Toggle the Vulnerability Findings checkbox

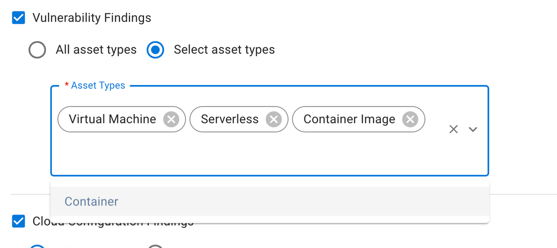(18, 18)
